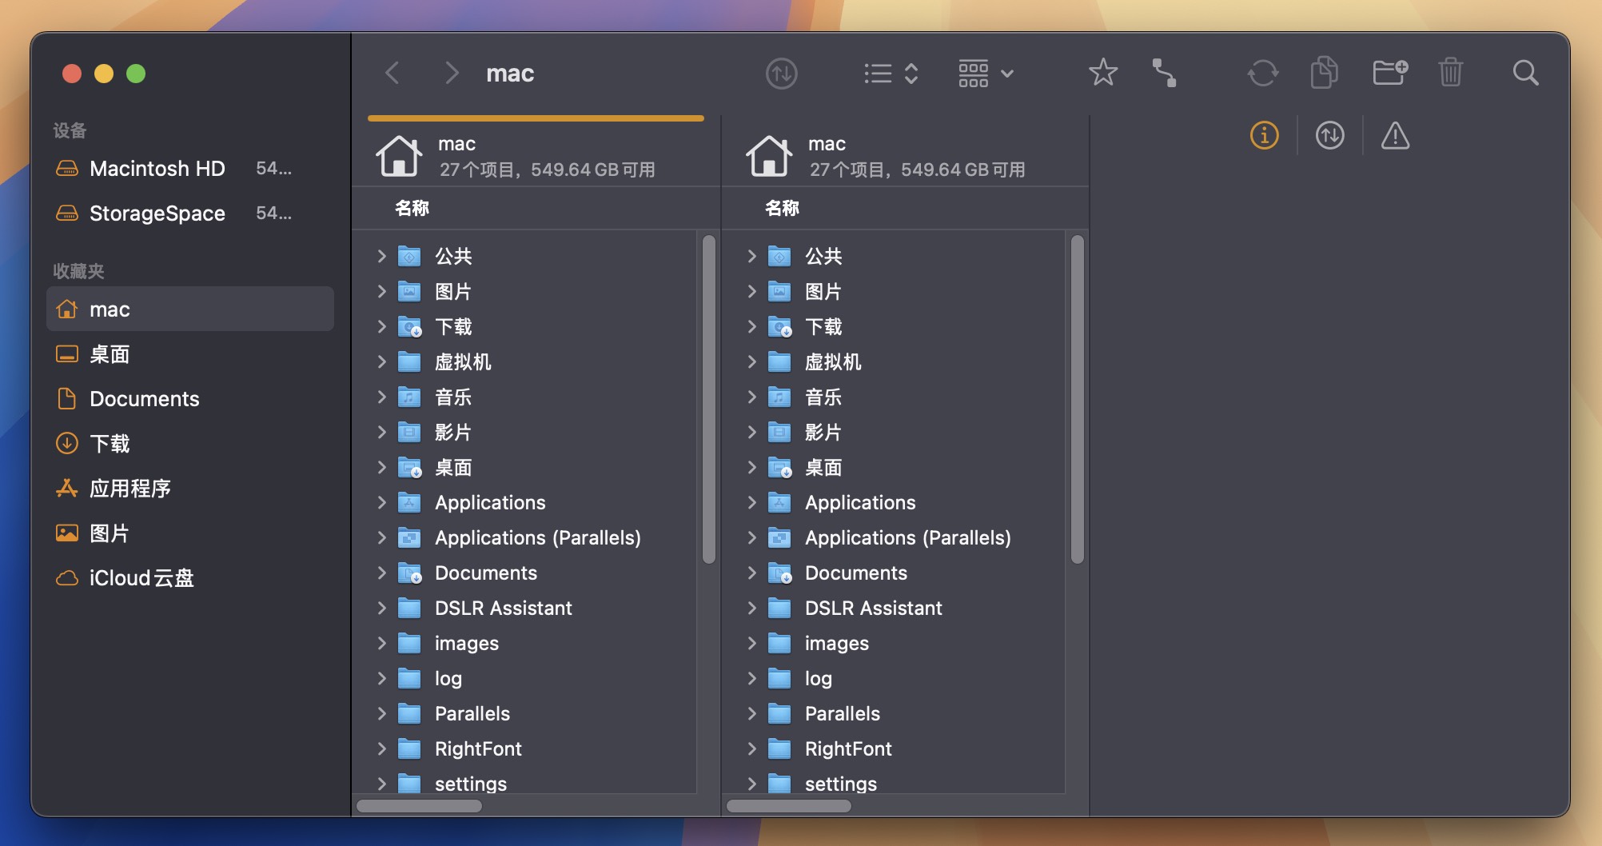
Task: Click the Trash icon in the toolbar
Action: 1452,73
